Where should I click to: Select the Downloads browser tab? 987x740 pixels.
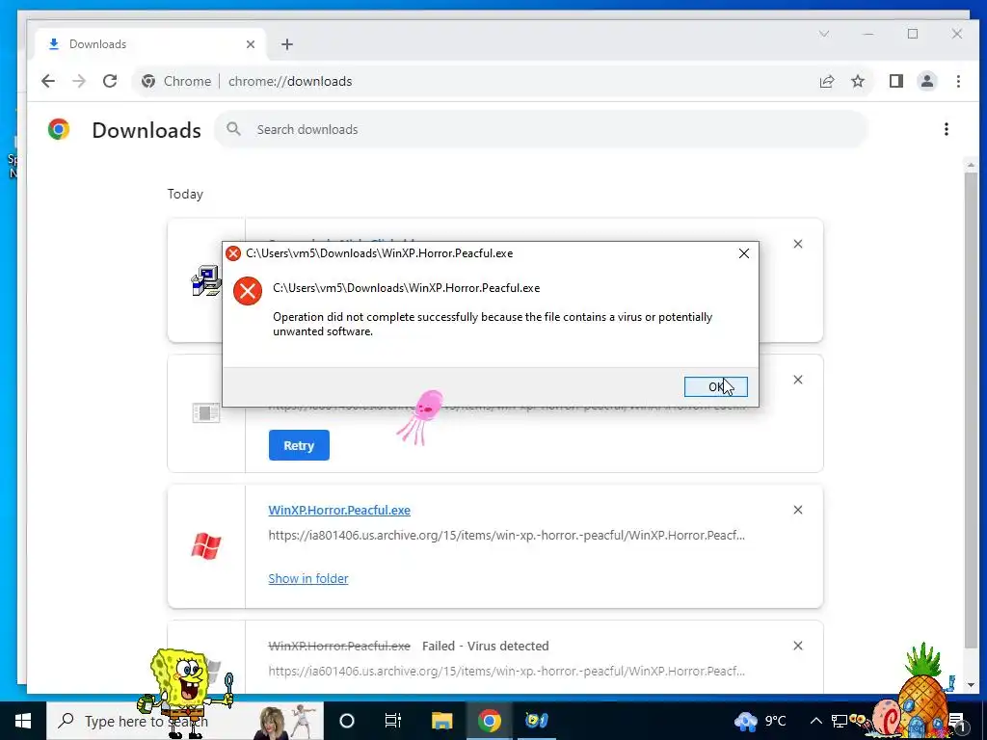[151, 44]
